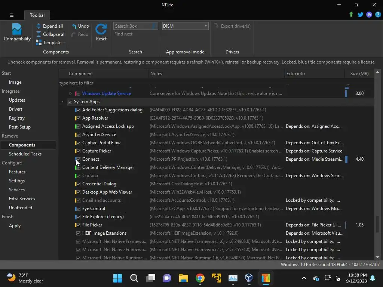Click the Undo arrow icon
The image size is (383, 287).
point(74,26)
